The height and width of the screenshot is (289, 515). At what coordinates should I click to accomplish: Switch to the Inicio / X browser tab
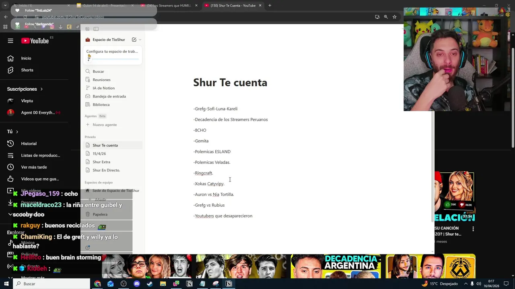[x=42, y=6]
